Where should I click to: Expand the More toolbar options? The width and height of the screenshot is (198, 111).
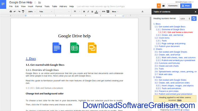[115, 12]
